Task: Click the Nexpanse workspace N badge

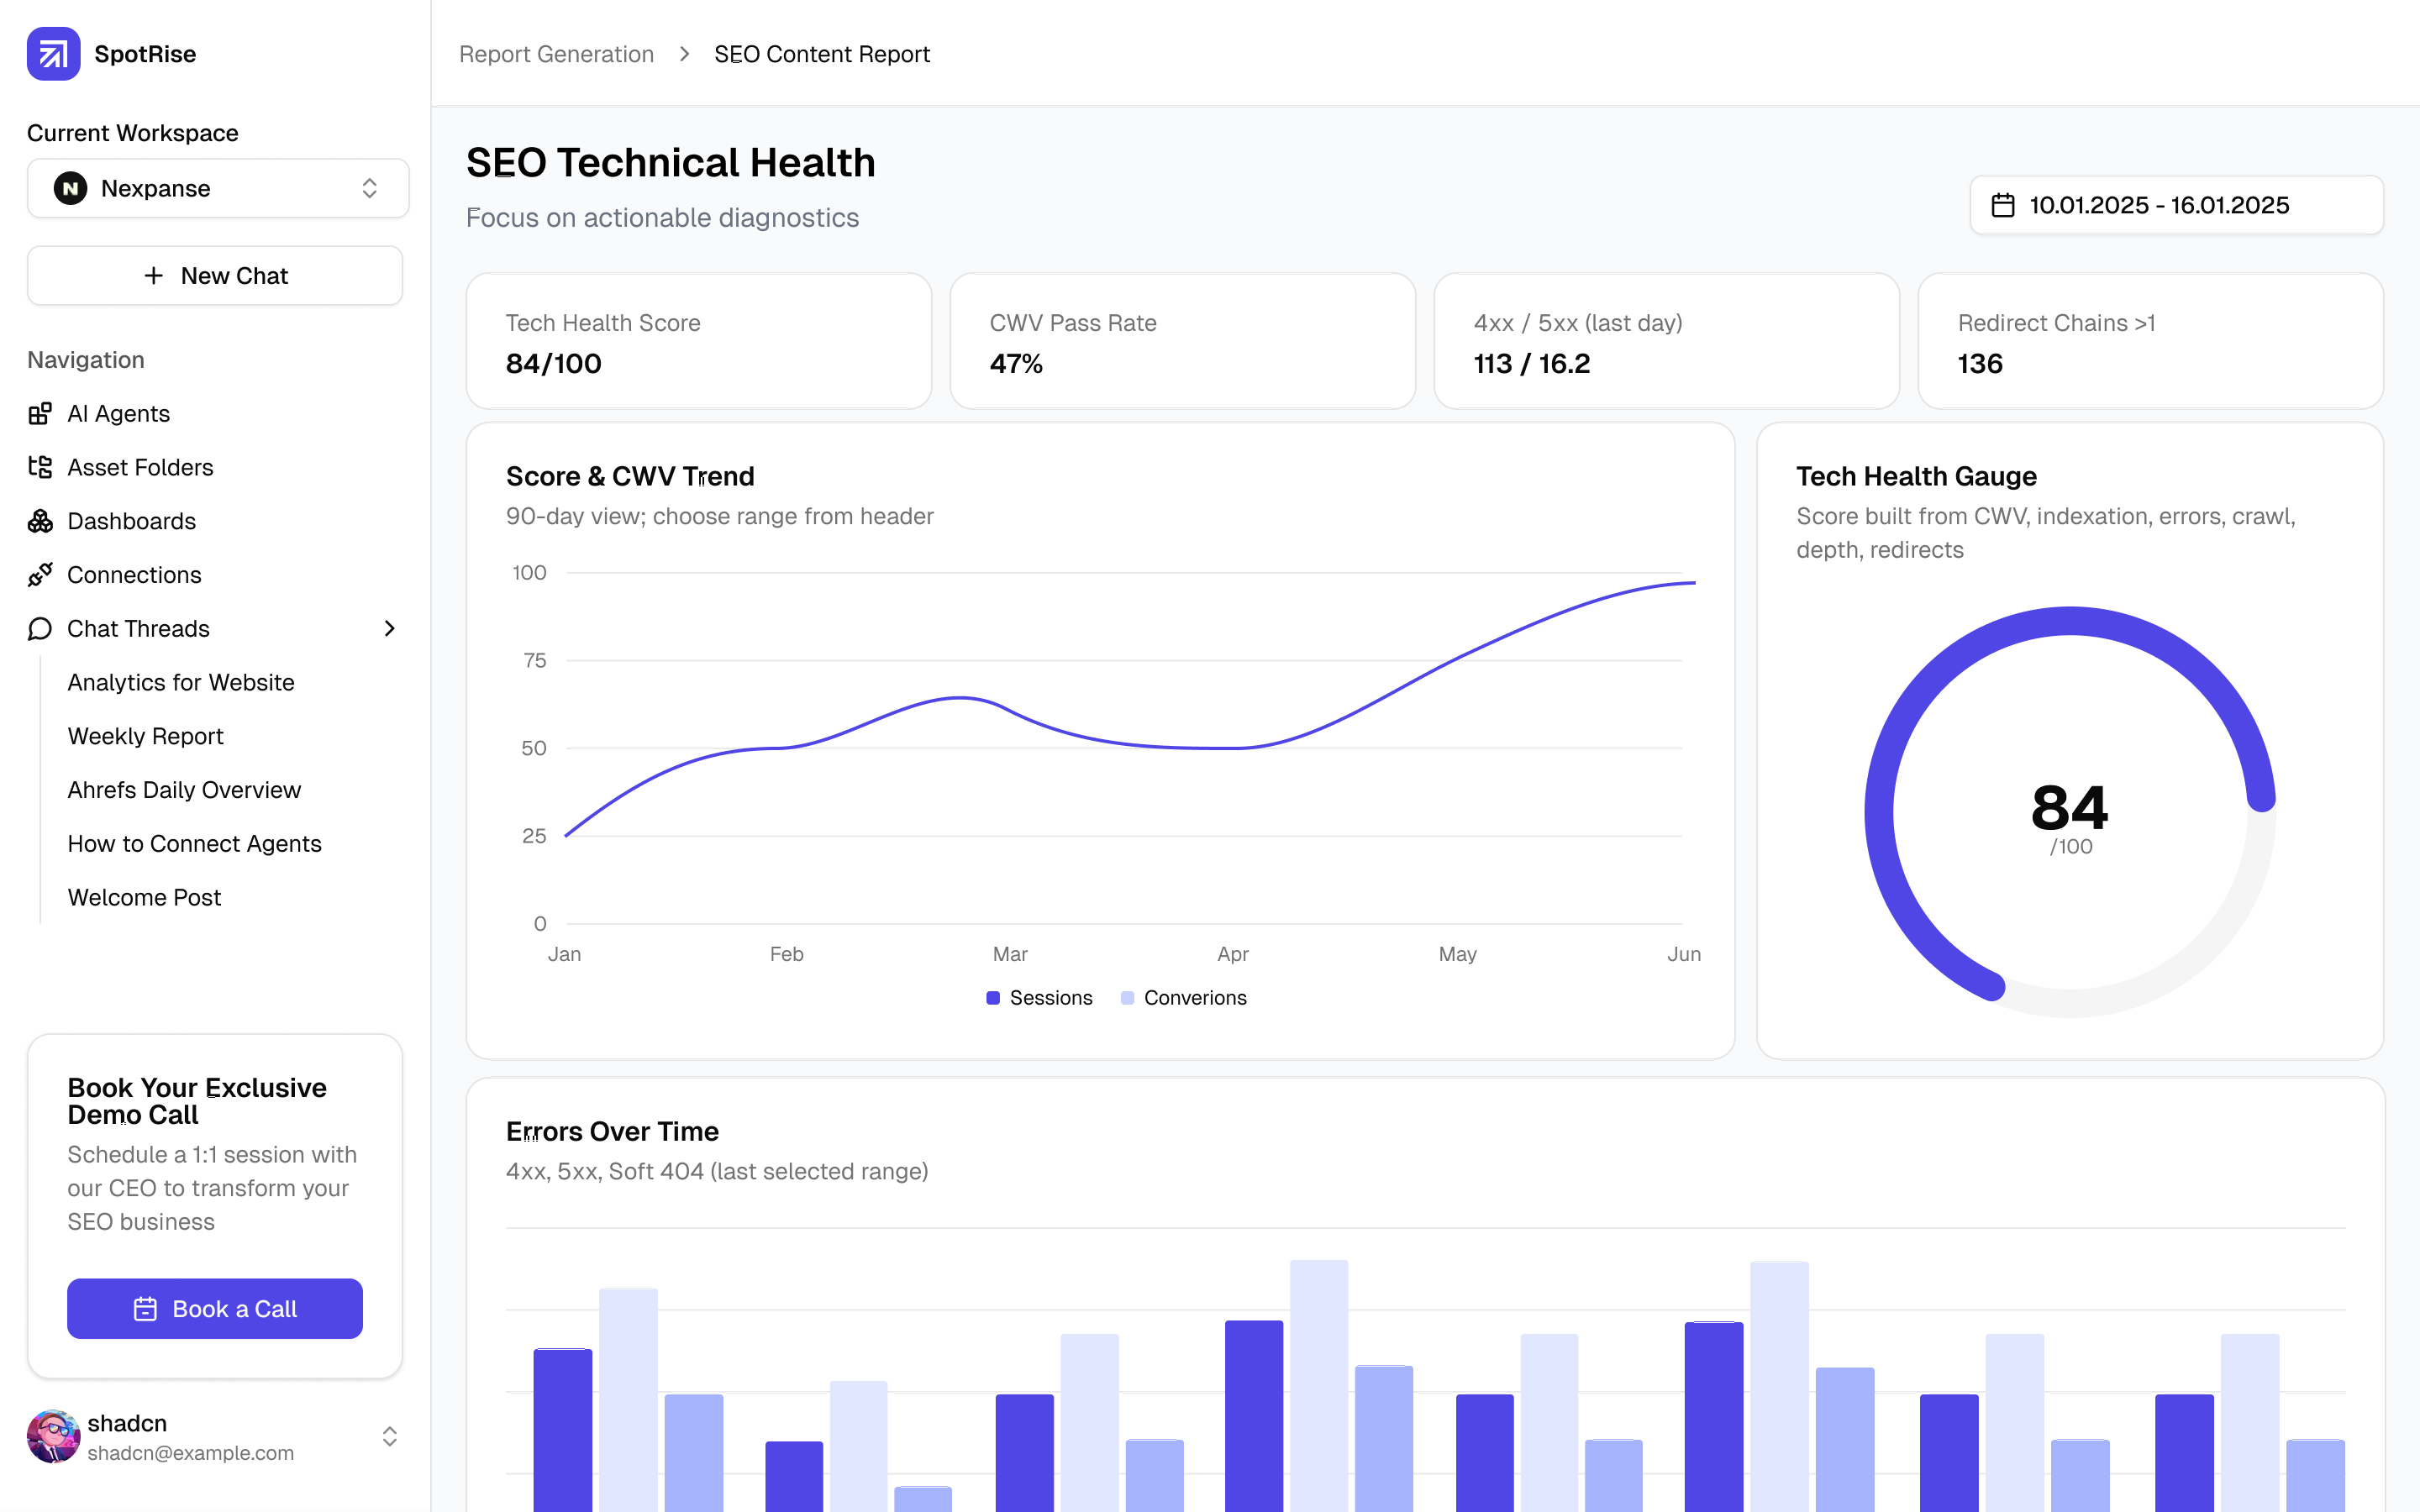Action: pyautogui.click(x=70, y=189)
